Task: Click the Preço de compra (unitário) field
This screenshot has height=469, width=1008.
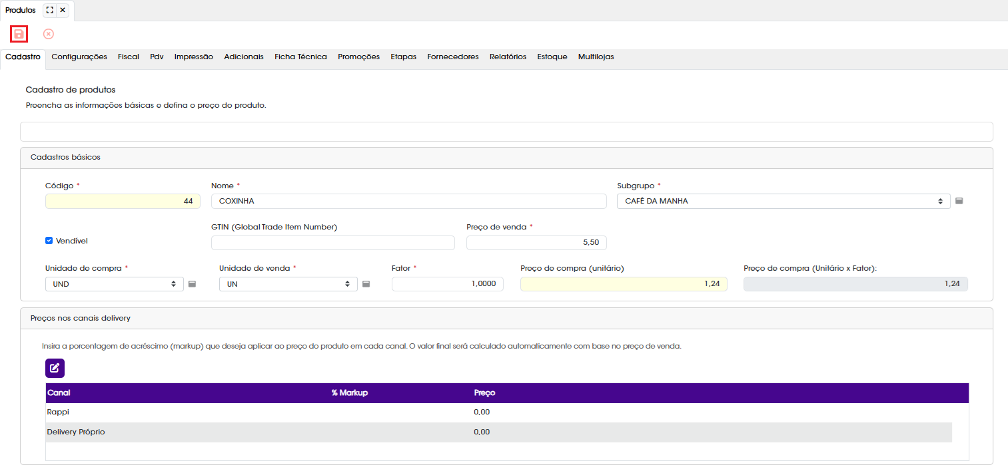Action: 624,284
